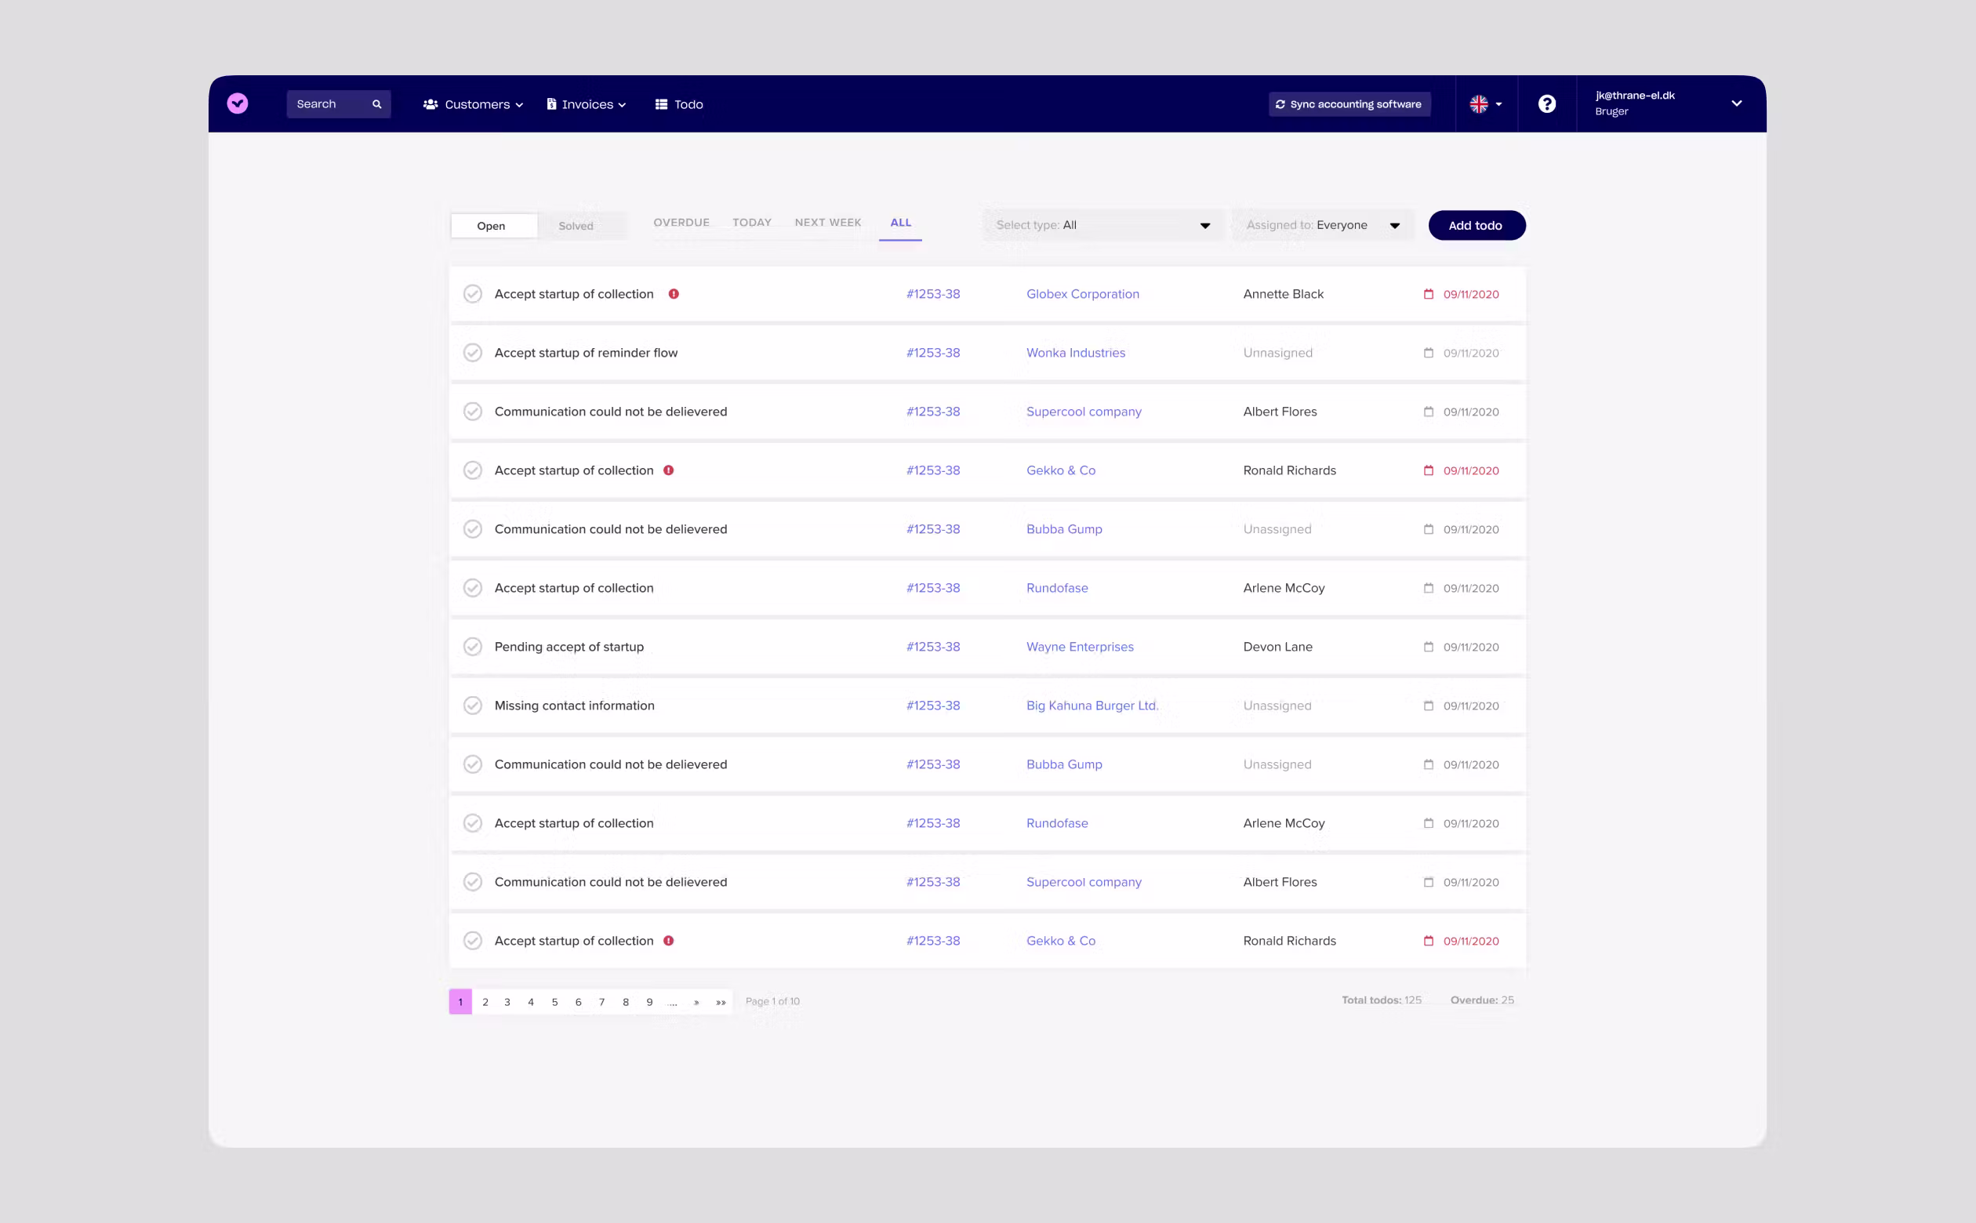Viewport: 1976px width, 1223px height.
Task: Expand the Customers menu
Action: (x=473, y=104)
